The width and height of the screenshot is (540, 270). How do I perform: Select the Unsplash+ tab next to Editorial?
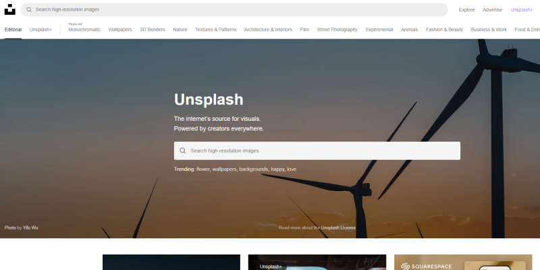pyautogui.click(x=40, y=30)
